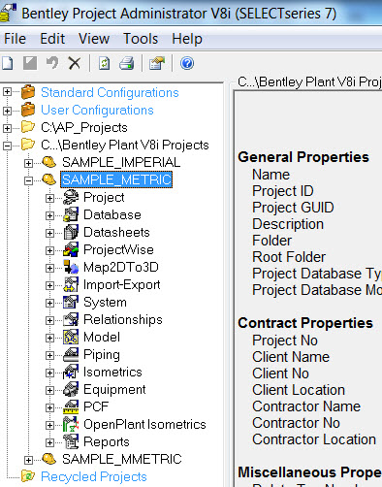Expand the SAMPLE_MMETRIC project node
Screen dimensions: 382x487
click(x=28, y=460)
